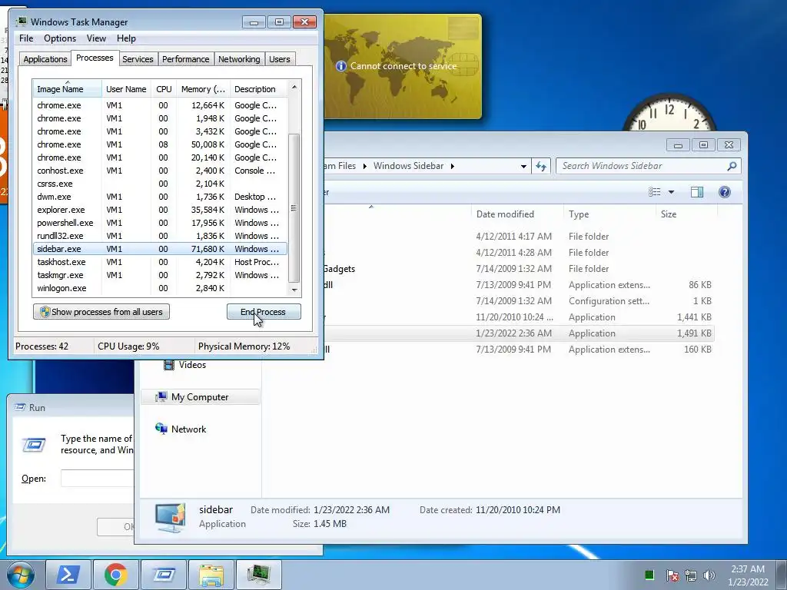This screenshot has height=590, width=787.
Task: Open Windows Explorer taskbar icon
Action: point(211,575)
